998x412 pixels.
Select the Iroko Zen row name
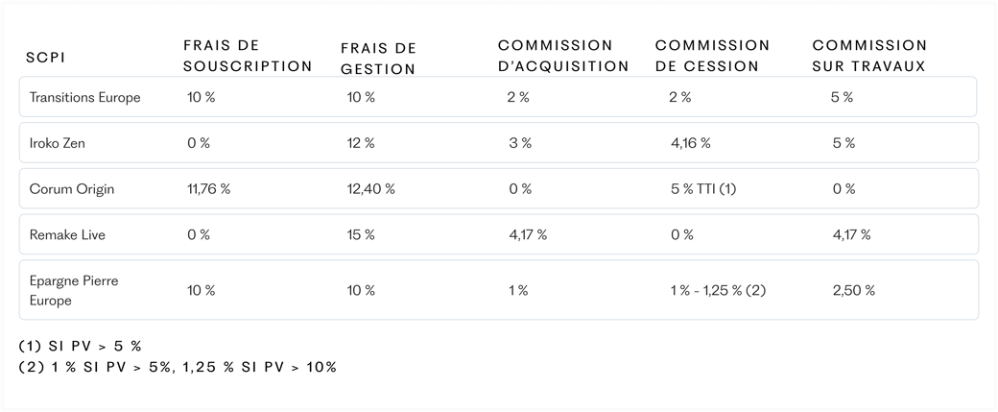pyautogui.click(x=58, y=143)
